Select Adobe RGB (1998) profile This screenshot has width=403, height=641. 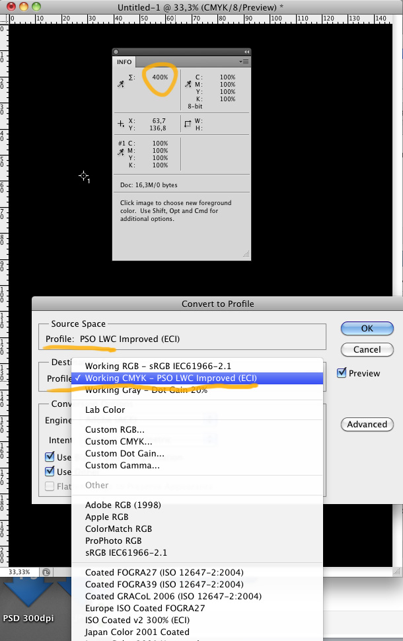click(x=198, y=505)
